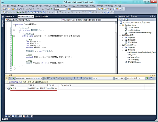This screenshot has height=122, width=158.
Task: Click the Solution Explorer properties toolbar icon
Action: pyautogui.click(x=120, y=20)
